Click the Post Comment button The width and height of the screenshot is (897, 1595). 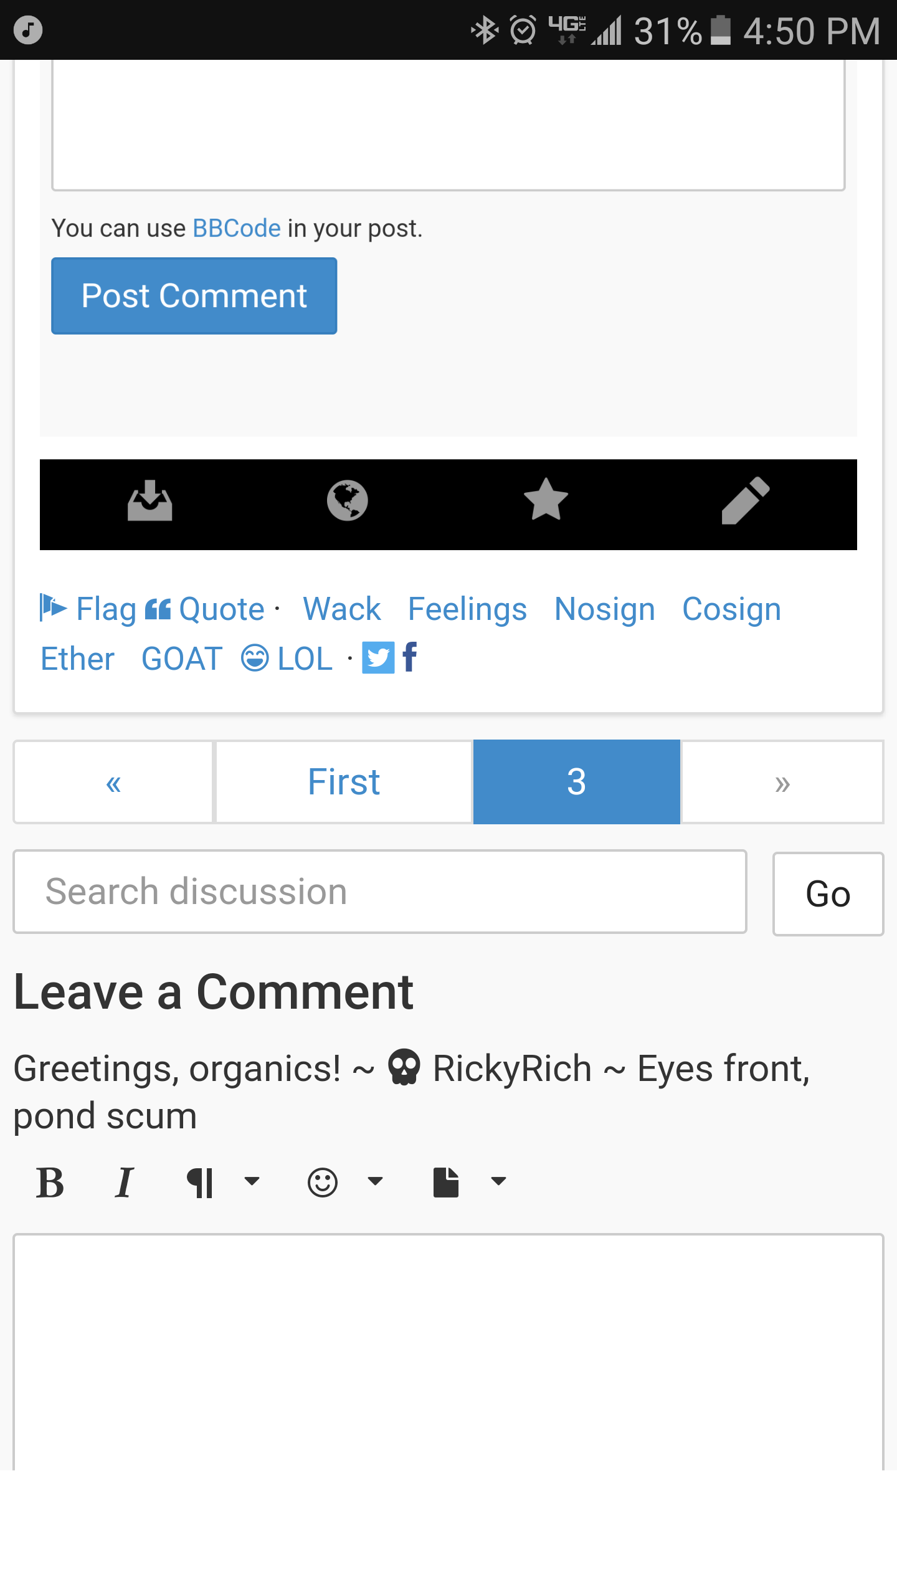[194, 296]
